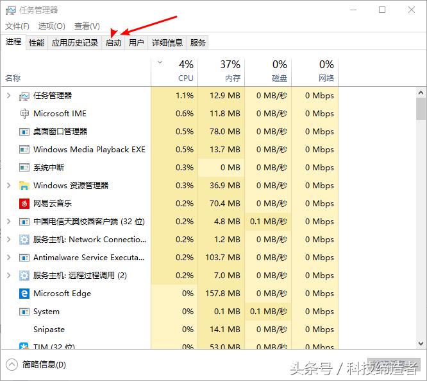Screen dimensions: 427x381
Task: Click the 远程过程调用 service gear icon
Action: coord(24,276)
